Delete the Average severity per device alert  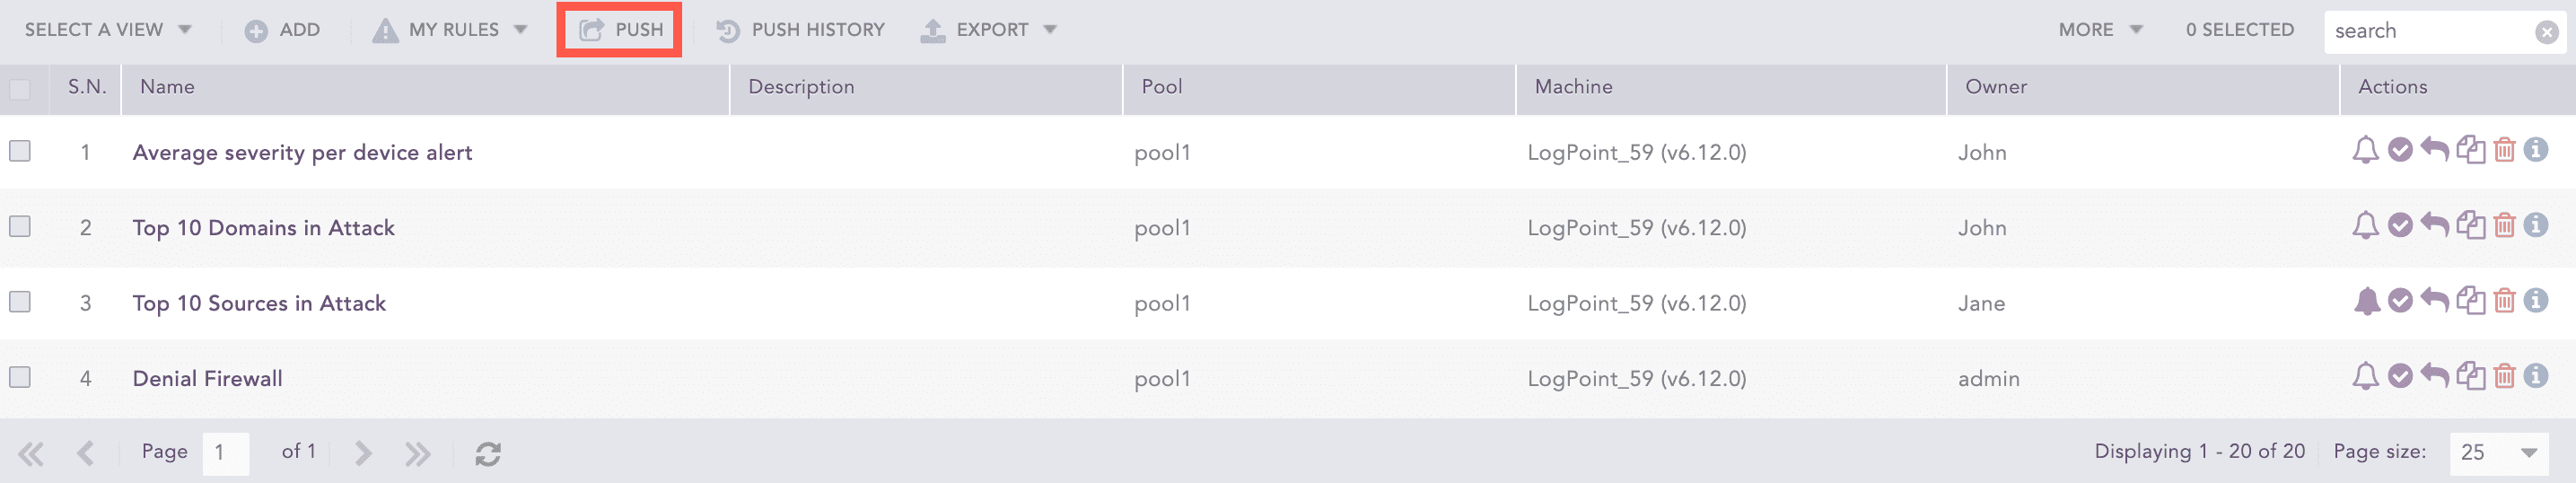click(2504, 151)
